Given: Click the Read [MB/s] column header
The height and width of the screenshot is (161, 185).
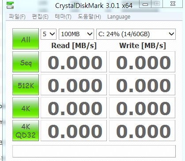Looking at the screenshot, I should coord(74,45).
